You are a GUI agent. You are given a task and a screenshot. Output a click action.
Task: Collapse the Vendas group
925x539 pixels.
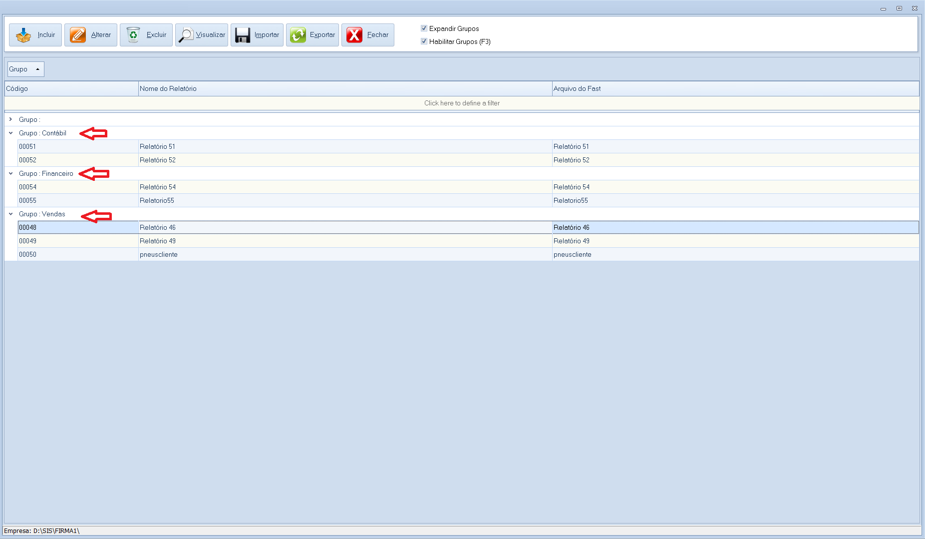[x=10, y=214]
